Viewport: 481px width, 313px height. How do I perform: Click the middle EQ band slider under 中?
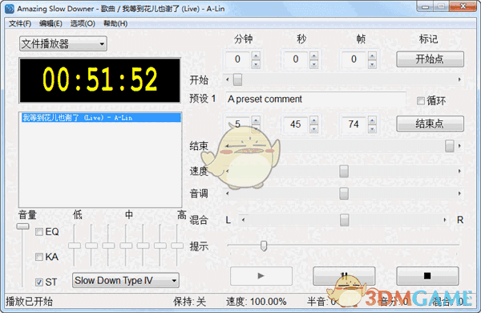[126, 246]
